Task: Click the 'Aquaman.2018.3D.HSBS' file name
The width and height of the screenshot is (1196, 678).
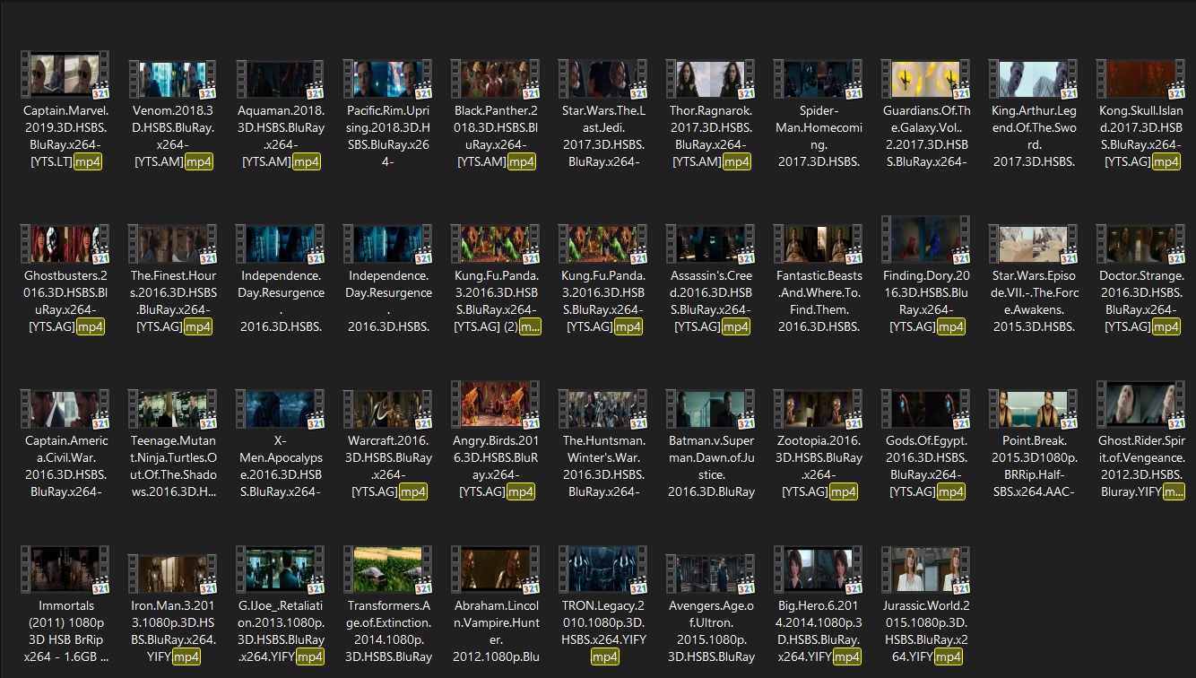Action: tap(280, 135)
